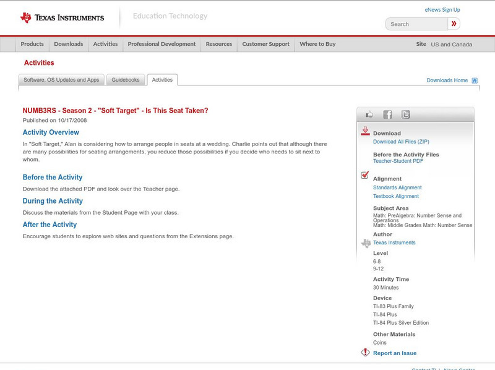This screenshot has height=370, width=495.
Task: Open the Standards Alignment link
Action: 397,187
